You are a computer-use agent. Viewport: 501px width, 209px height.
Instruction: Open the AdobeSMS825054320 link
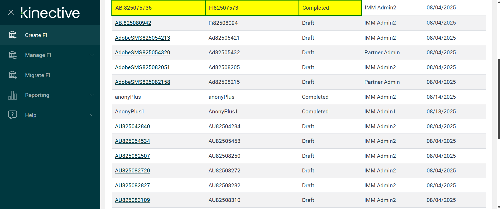click(x=142, y=53)
